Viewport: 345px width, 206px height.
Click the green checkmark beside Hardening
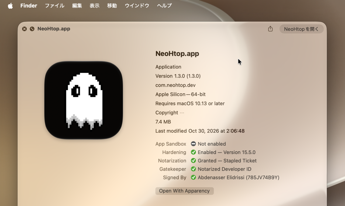(x=193, y=152)
